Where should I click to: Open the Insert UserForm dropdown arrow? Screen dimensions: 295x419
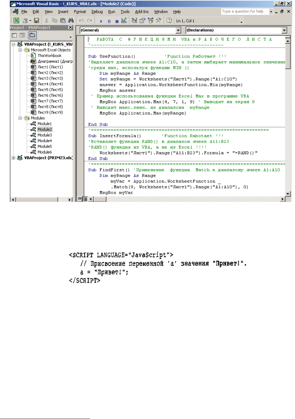coord(30,21)
